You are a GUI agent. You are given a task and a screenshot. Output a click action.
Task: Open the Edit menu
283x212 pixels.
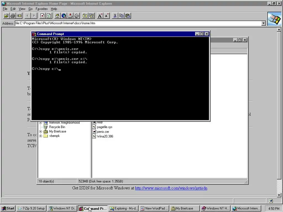[x=13, y=9]
